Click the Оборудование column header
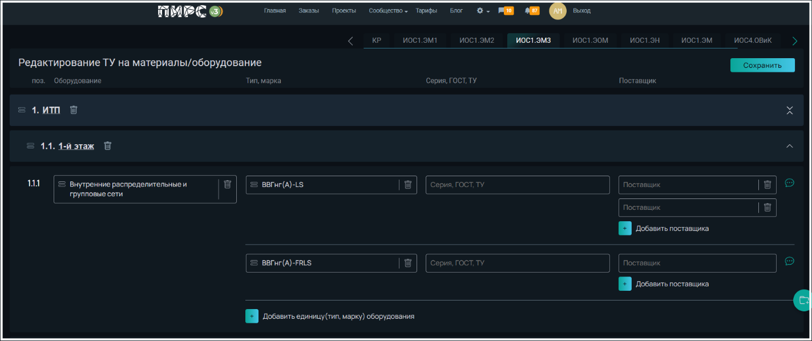Viewport: 812px width, 341px height. click(x=78, y=81)
